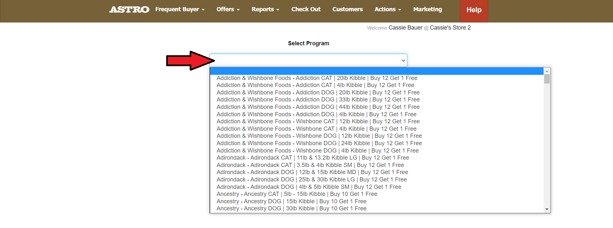Choose Ancestry DOG 30lb Kibble program
613x228 pixels.
[376, 208]
